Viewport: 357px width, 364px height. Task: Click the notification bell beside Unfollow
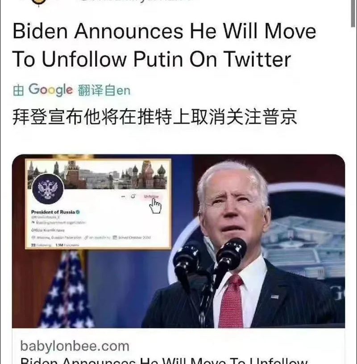133,197
